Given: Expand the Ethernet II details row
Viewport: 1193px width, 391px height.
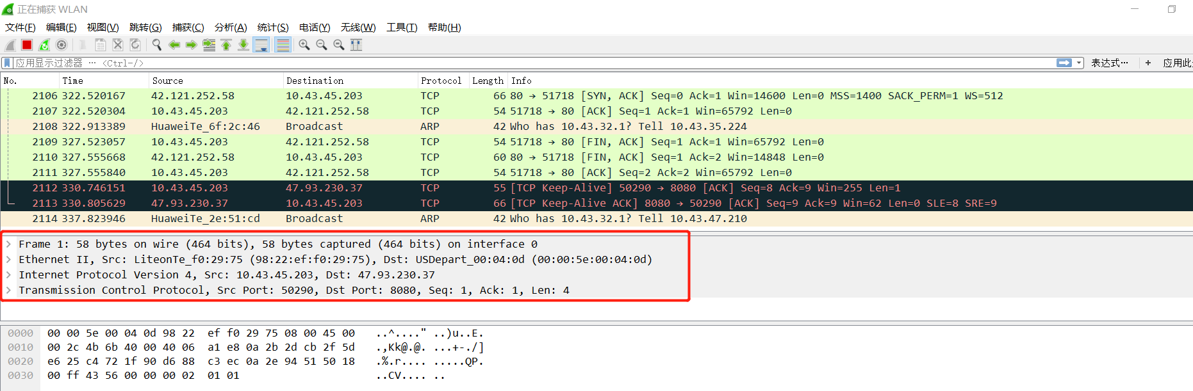Looking at the screenshot, I should pyautogui.click(x=9, y=259).
